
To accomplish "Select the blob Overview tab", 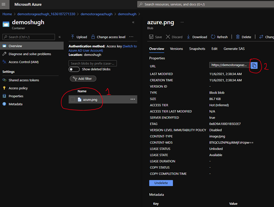I will pos(157,49).
